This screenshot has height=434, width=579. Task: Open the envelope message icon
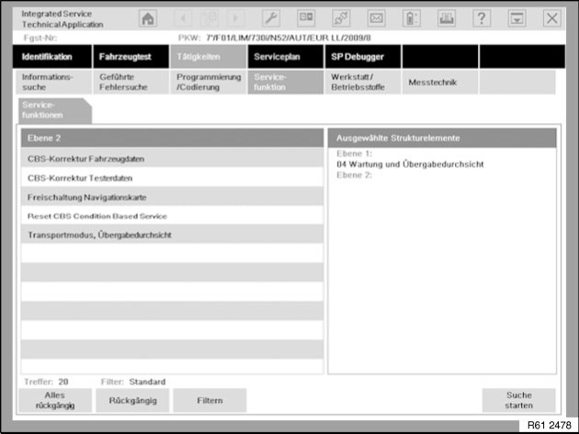376,18
